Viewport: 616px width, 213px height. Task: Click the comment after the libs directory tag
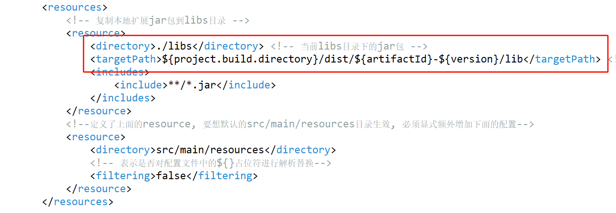point(349,46)
